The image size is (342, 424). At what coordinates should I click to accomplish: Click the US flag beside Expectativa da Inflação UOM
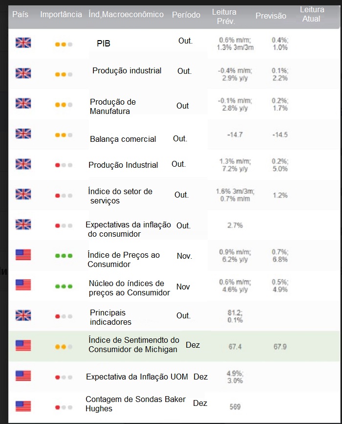click(x=23, y=376)
